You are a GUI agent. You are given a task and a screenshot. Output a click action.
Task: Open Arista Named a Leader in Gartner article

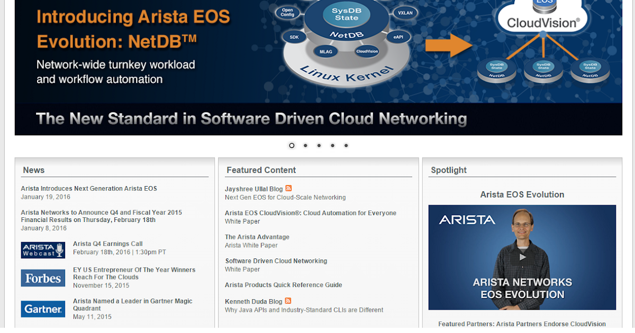133,304
